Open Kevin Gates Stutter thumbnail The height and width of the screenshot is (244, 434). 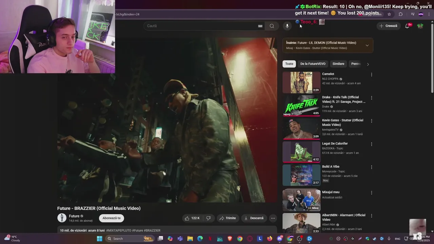301,128
